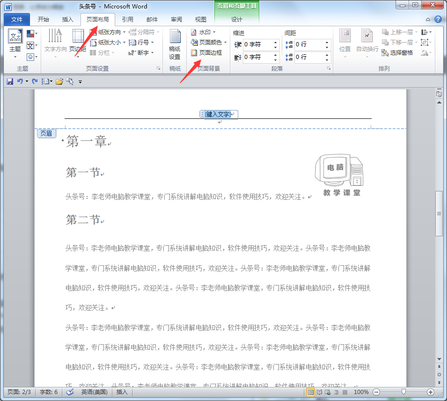Open the Undo history dropdown arrow

(27, 81)
